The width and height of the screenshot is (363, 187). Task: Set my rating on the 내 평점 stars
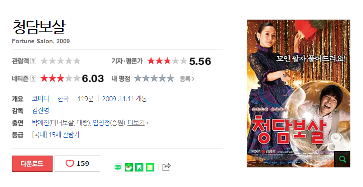pos(154,78)
